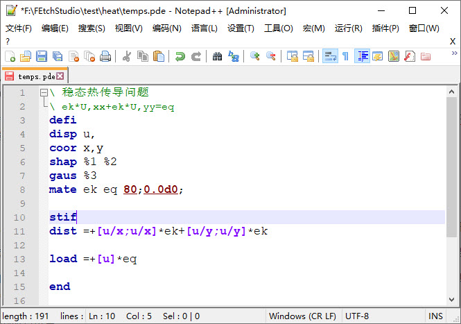Screen dimensions: 461x324
Task: Save the current file with the floppy icon
Action: pos(42,56)
